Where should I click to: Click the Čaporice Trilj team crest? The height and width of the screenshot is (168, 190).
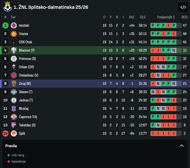click(x=14, y=117)
